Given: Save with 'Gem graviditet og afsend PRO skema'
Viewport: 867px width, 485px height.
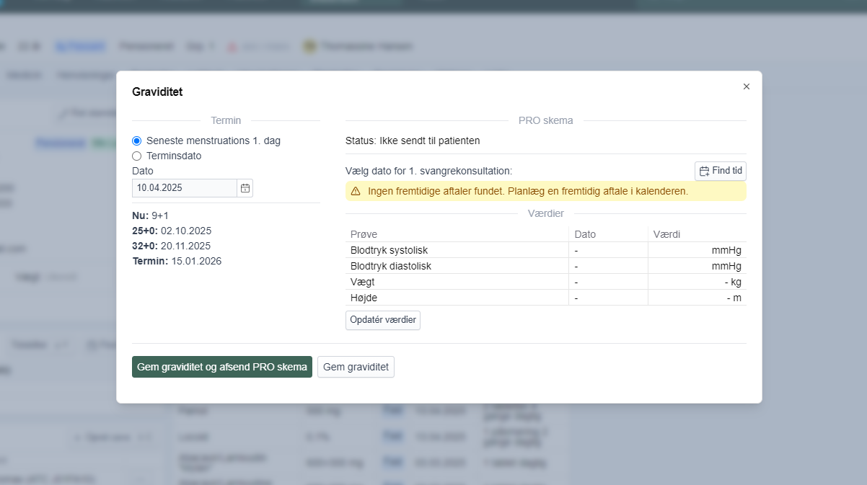Looking at the screenshot, I should coord(221,367).
